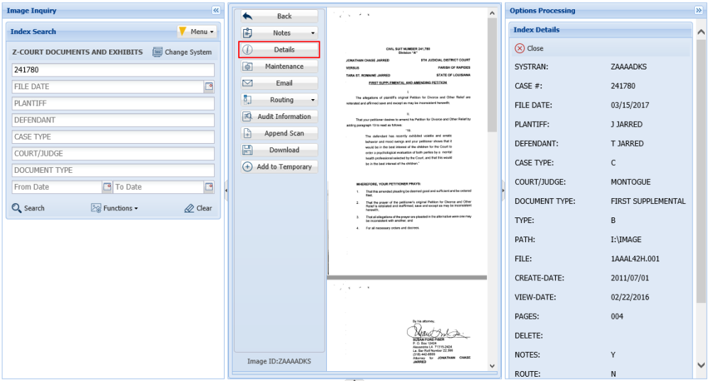Viewport: 709px width, 381px height.
Task: Choose Append Scan
Action: pos(279,133)
